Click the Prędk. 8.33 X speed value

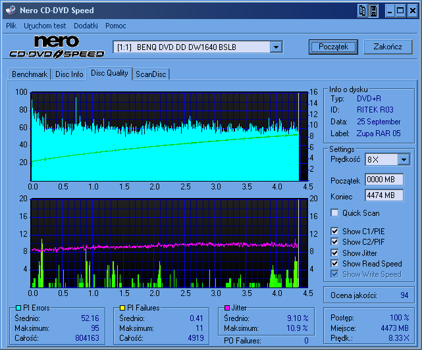pos(399,338)
